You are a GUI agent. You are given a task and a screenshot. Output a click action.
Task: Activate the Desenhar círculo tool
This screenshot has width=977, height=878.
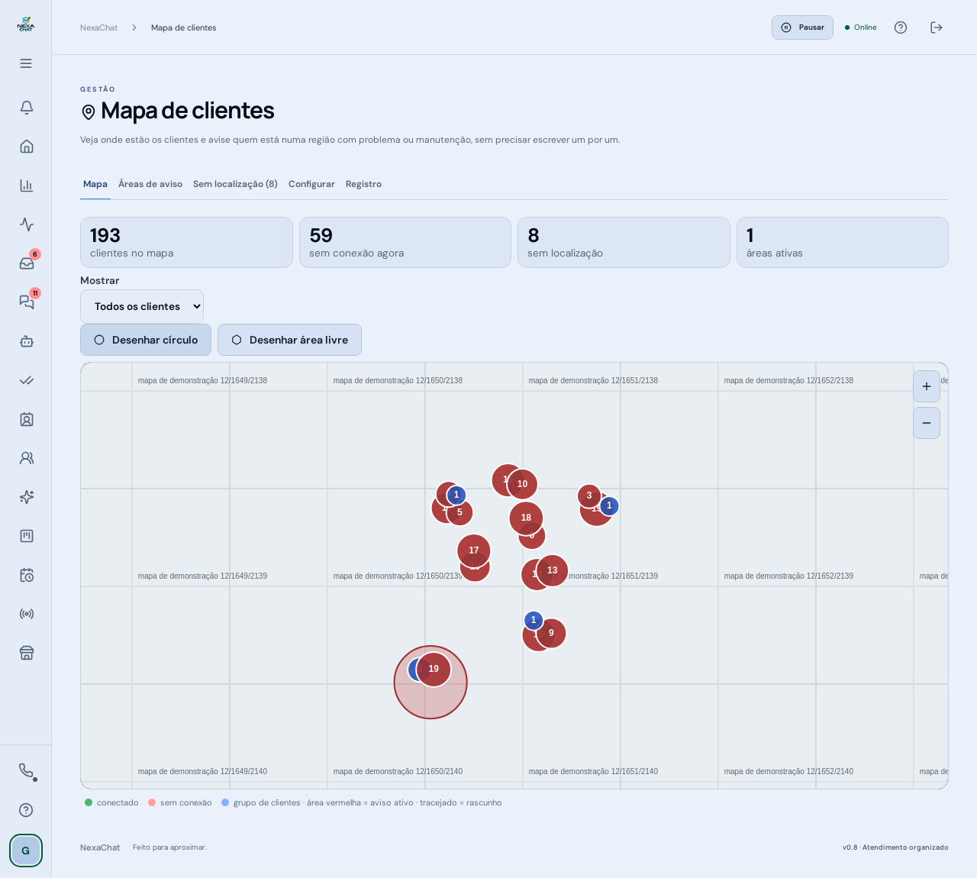(x=146, y=340)
